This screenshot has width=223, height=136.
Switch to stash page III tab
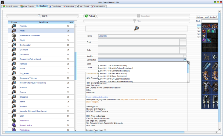point(199,31)
